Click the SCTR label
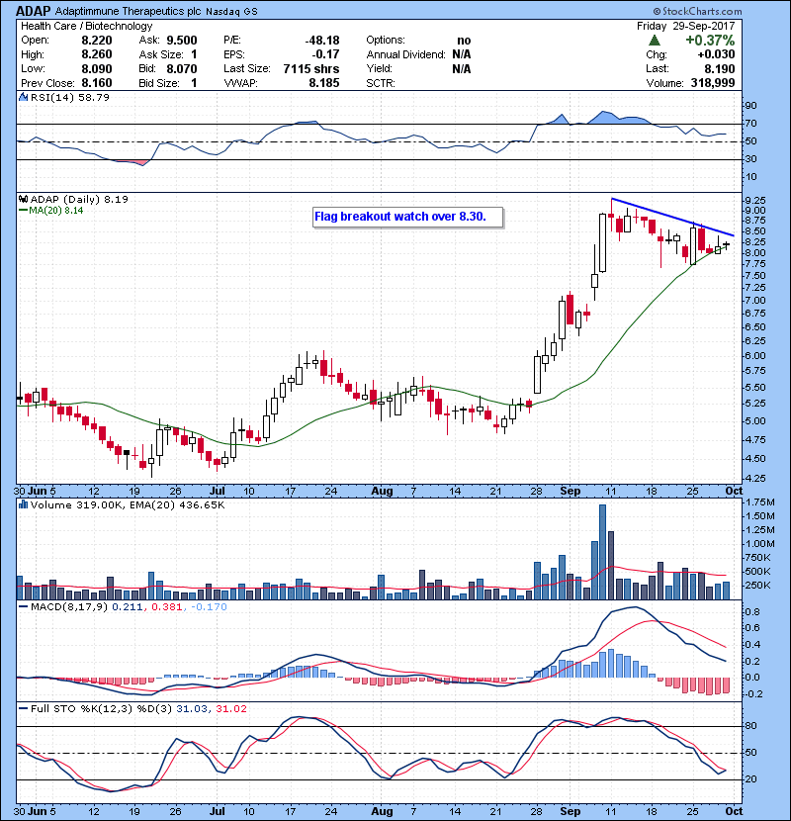Screen dimensions: 791x821 pos(381,83)
